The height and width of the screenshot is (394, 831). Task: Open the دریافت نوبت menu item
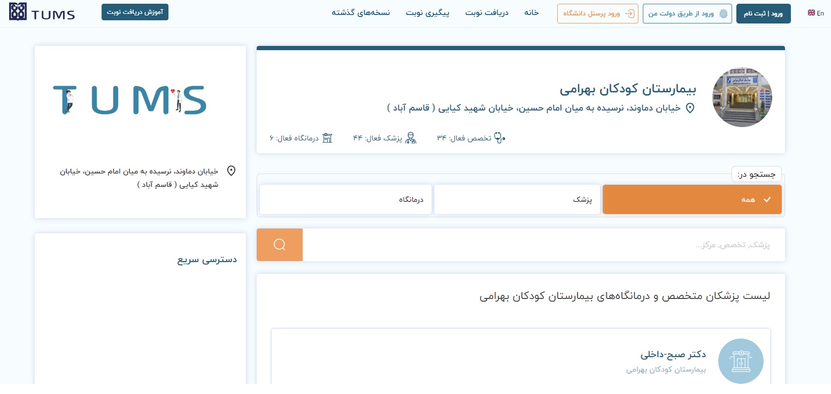[x=486, y=13]
